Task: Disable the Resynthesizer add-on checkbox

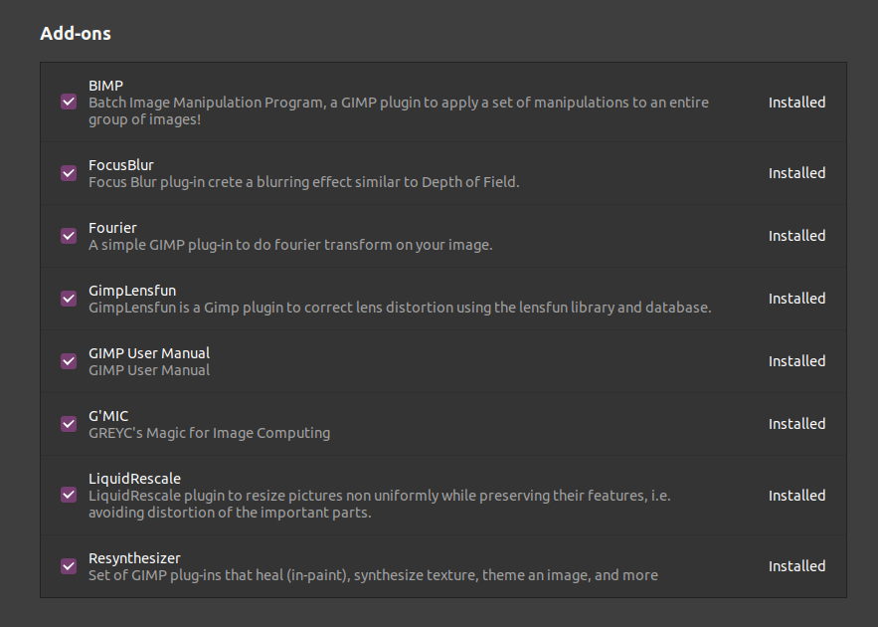Action: point(69,566)
